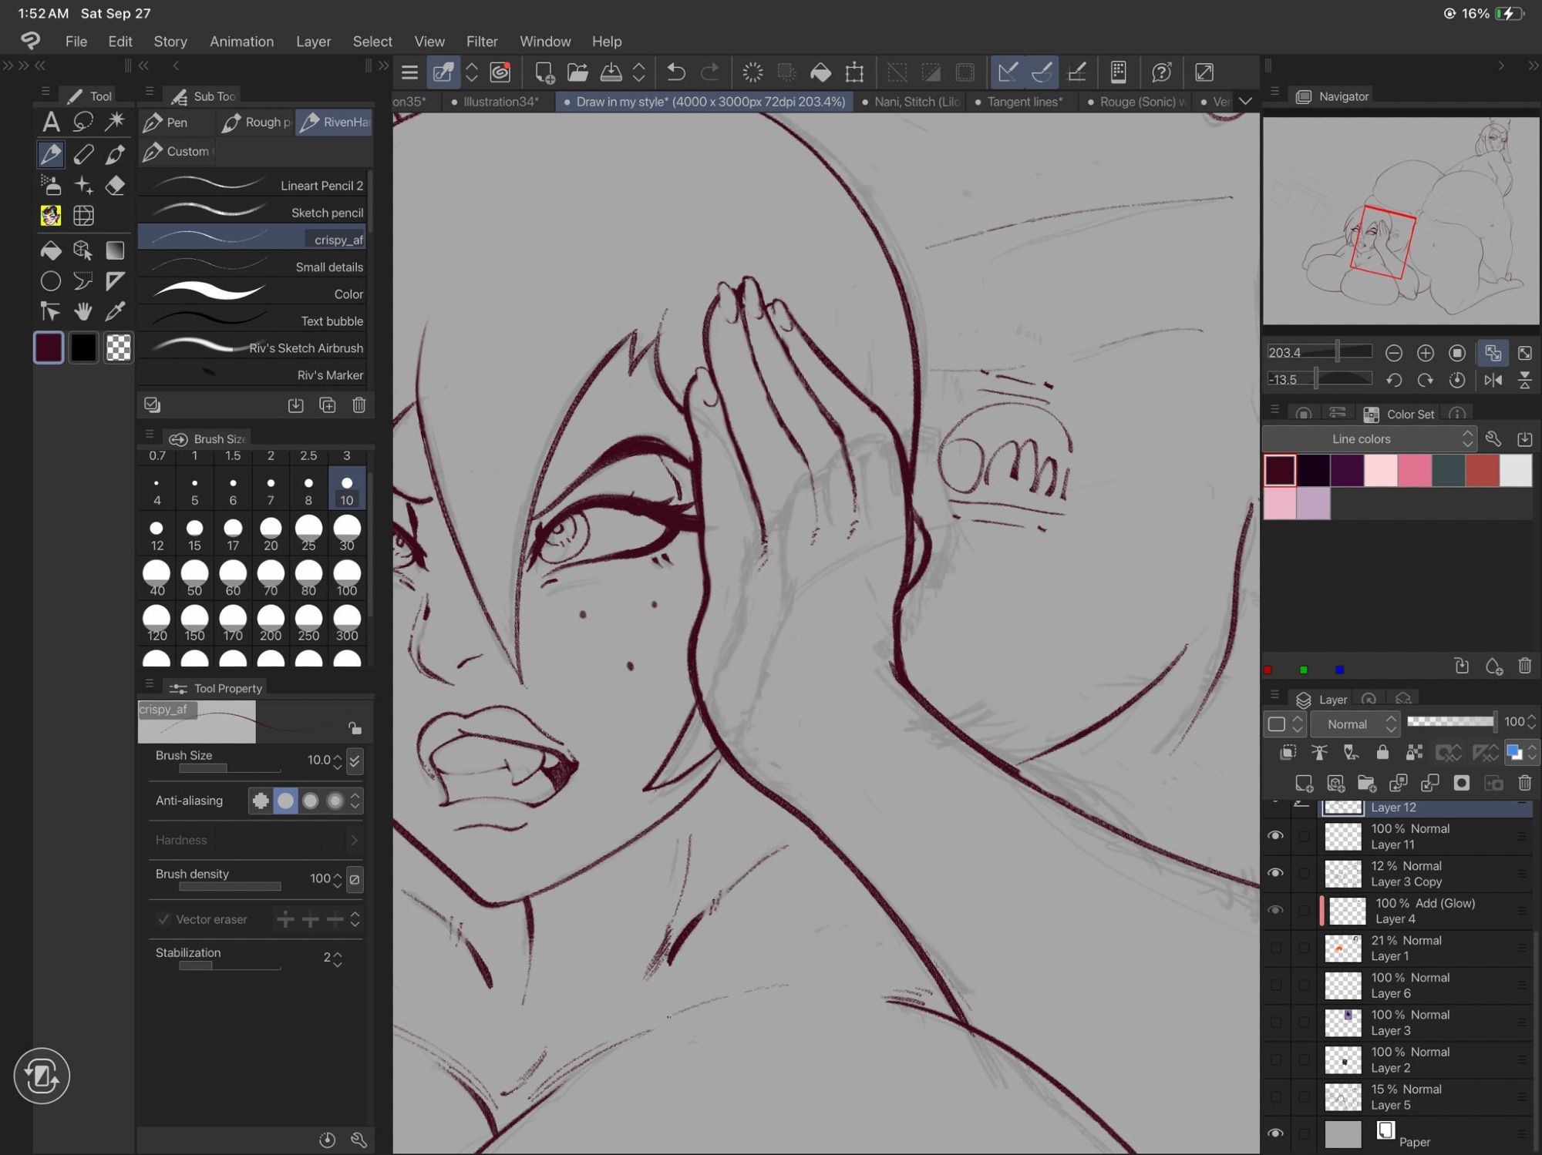
Task: Open the Filter menu
Action: (x=481, y=42)
